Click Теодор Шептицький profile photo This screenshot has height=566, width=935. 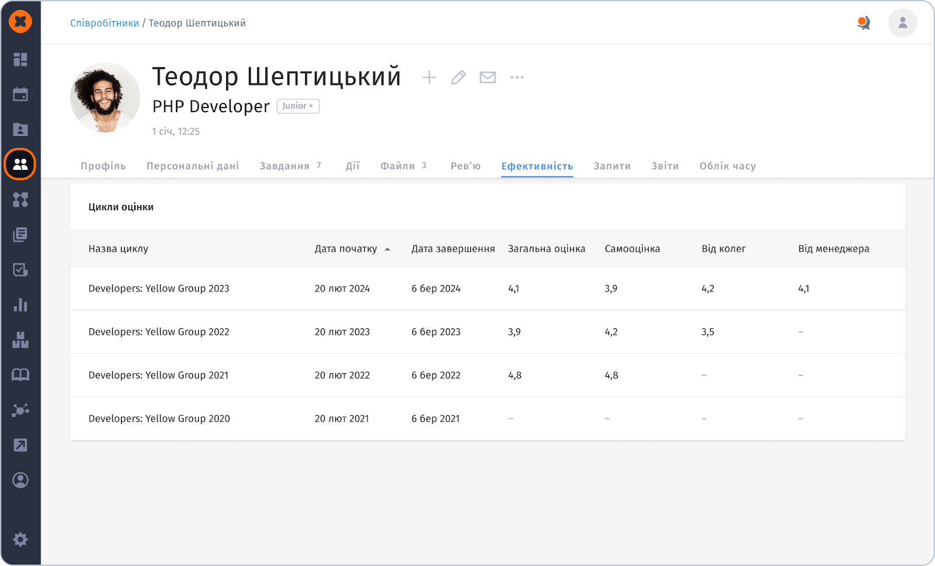[105, 98]
